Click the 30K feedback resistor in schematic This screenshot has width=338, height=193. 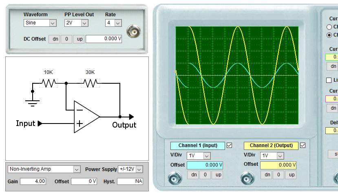[91, 83]
